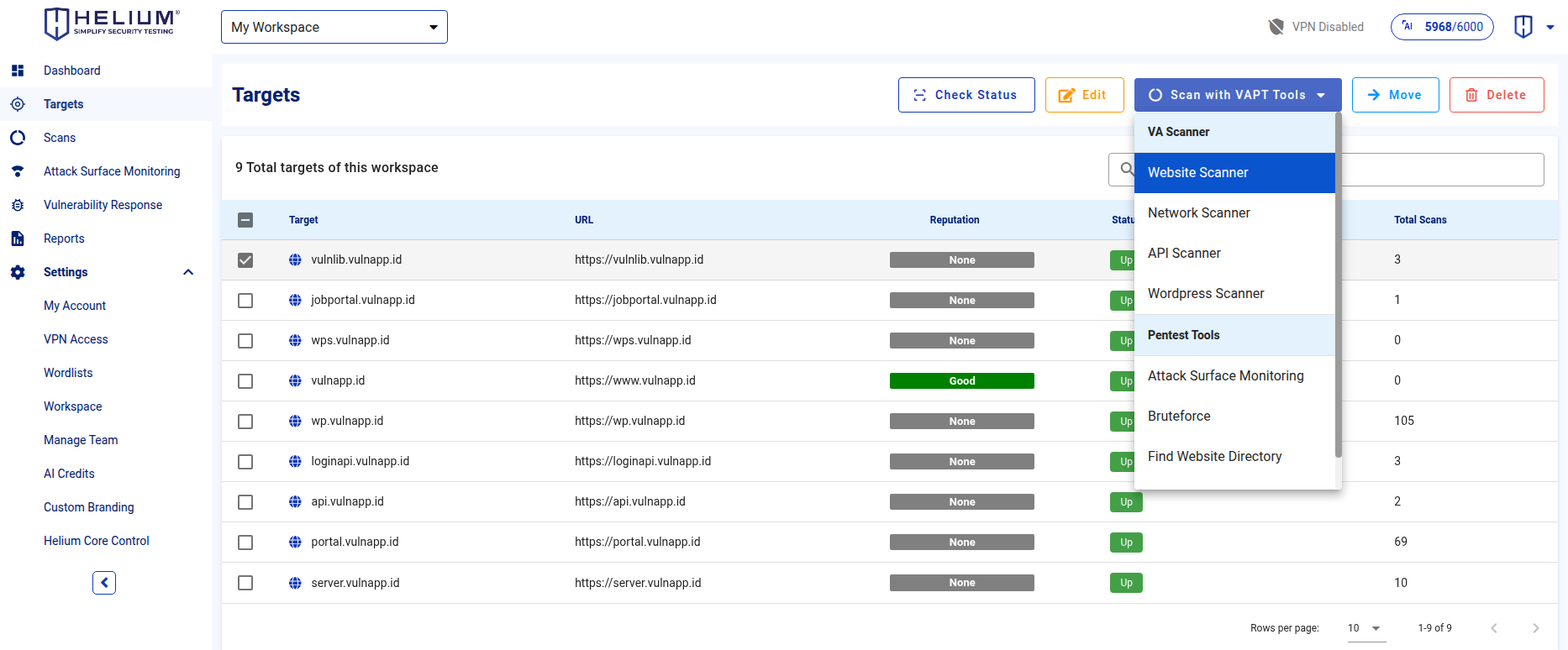
Task: Check the portal.vulnapp.id row checkbox
Action: 245,543
